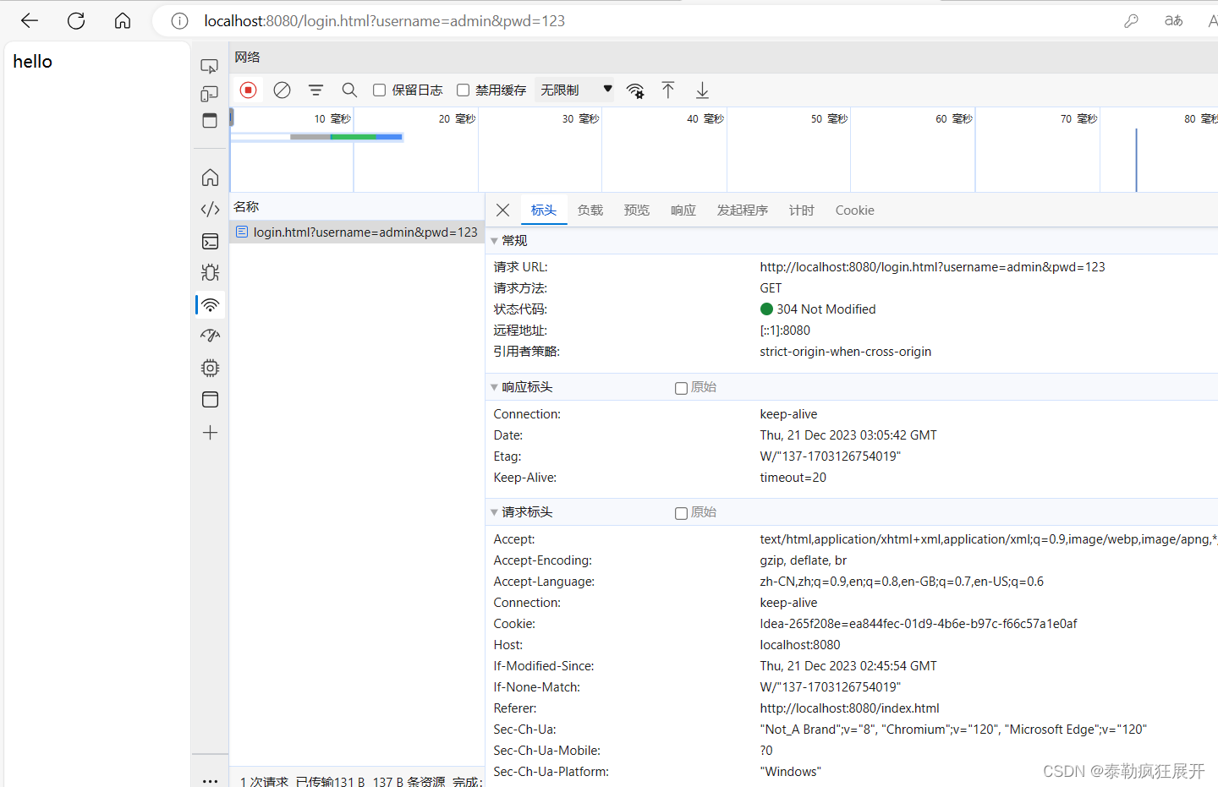Click the Cookie Idea-265f208e value
Screen dimensions: 1218x787
919,624
